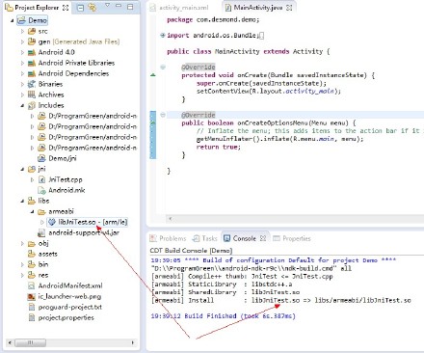Open the Problems tab
The width and height of the screenshot is (424, 353).
(168, 238)
